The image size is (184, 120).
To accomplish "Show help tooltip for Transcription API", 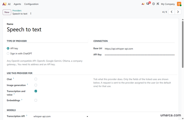I will point(27,115).
